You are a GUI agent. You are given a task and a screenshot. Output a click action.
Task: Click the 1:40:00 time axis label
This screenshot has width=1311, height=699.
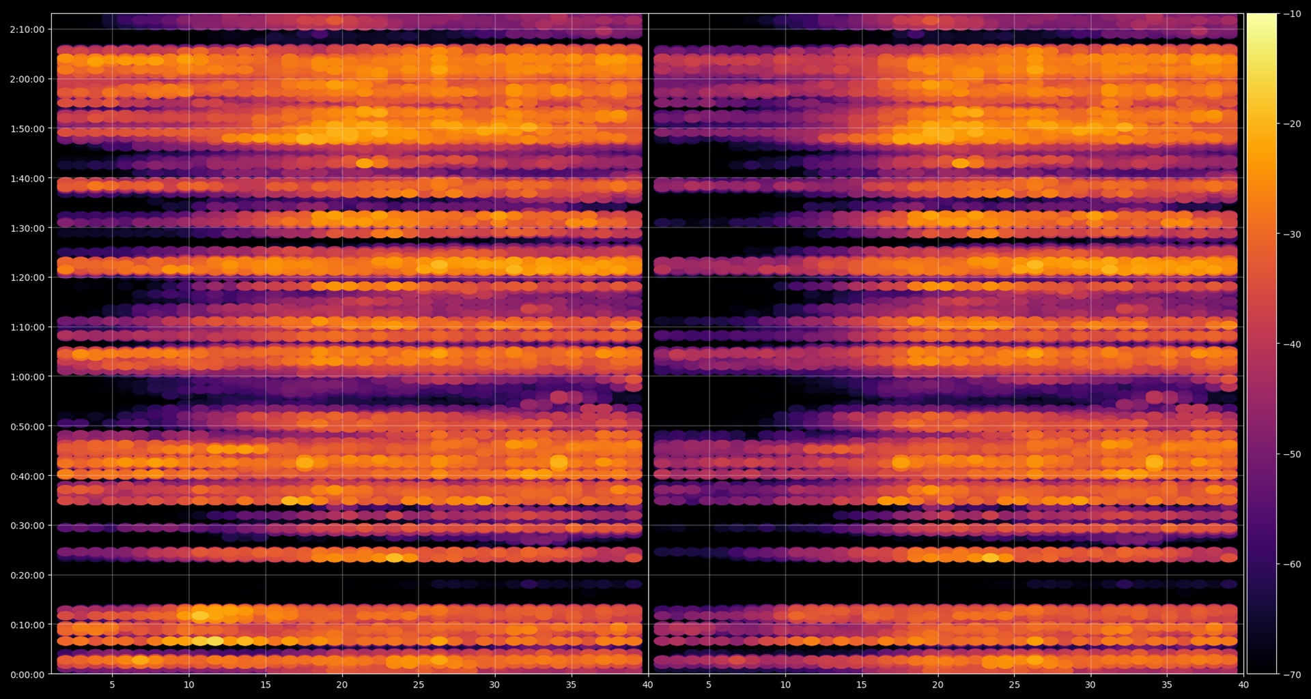click(27, 179)
